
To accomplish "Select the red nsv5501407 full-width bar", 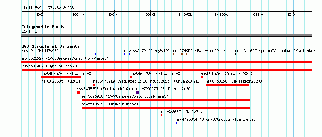I will (x=166, y=70).
